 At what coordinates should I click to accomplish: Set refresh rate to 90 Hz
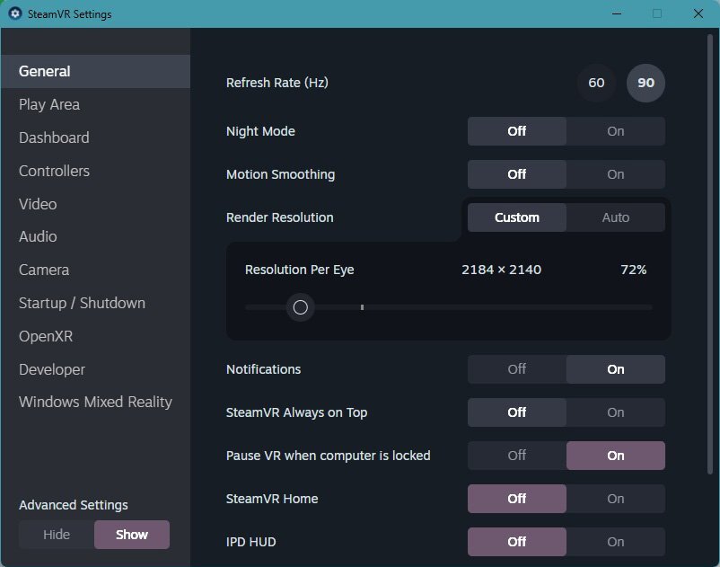coord(645,83)
